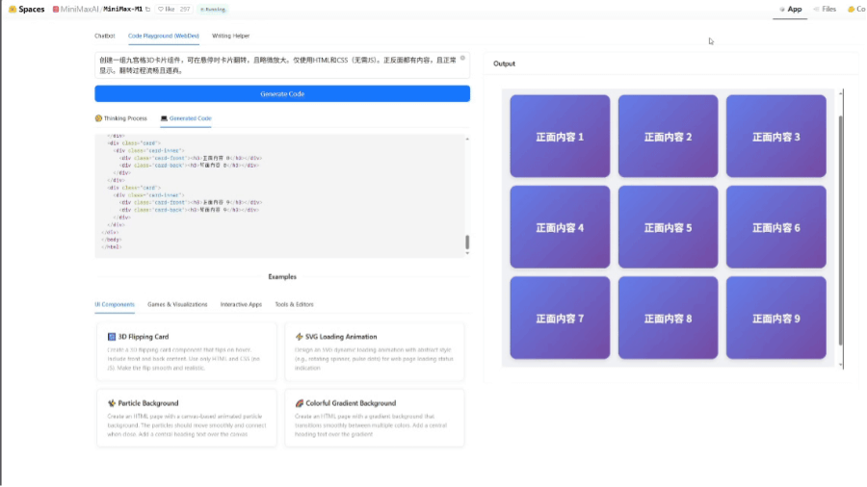The width and height of the screenshot is (867, 487).
Task: Open the Writing Helper tab
Action: (230, 36)
